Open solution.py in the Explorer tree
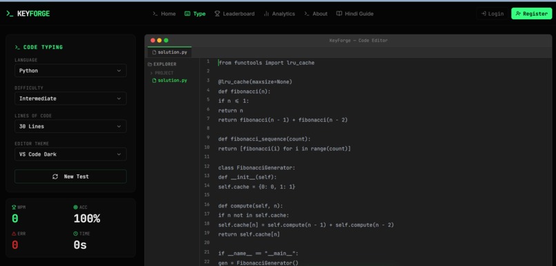 point(170,81)
